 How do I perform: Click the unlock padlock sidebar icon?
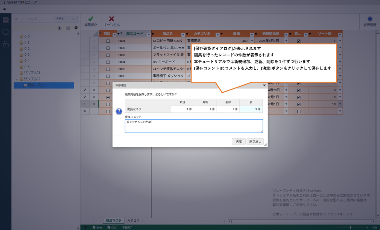coord(5,44)
